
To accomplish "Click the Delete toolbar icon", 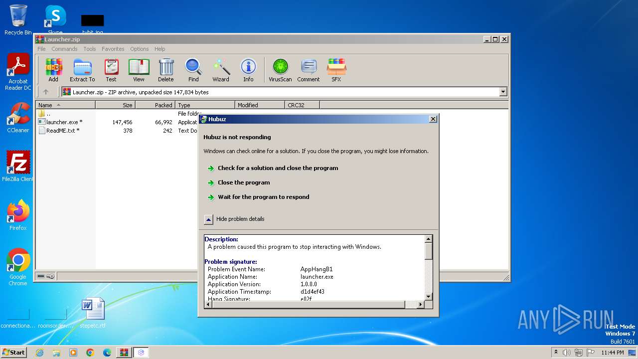I will (x=166, y=70).
